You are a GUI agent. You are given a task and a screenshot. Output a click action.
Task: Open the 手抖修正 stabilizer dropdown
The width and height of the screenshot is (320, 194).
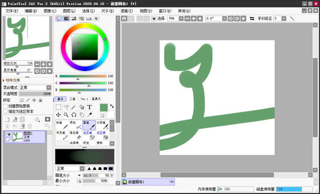(x=284, y=19)
